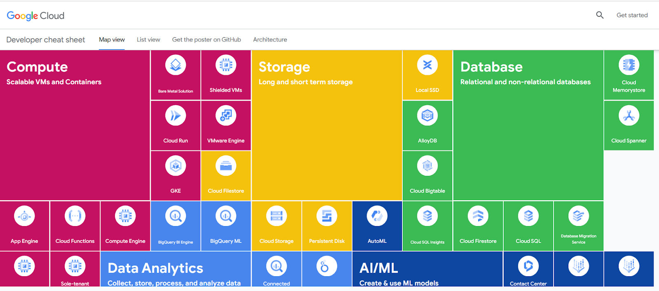
Task: Select the Compute Engine icon
Action: 125,216
